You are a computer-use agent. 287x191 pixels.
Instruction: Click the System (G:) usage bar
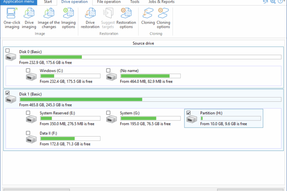click(150, 118)
